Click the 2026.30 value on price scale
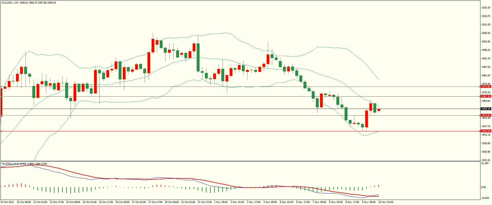Image resolution: width=492 pixels, height=205 pixels. coord(486,8)
